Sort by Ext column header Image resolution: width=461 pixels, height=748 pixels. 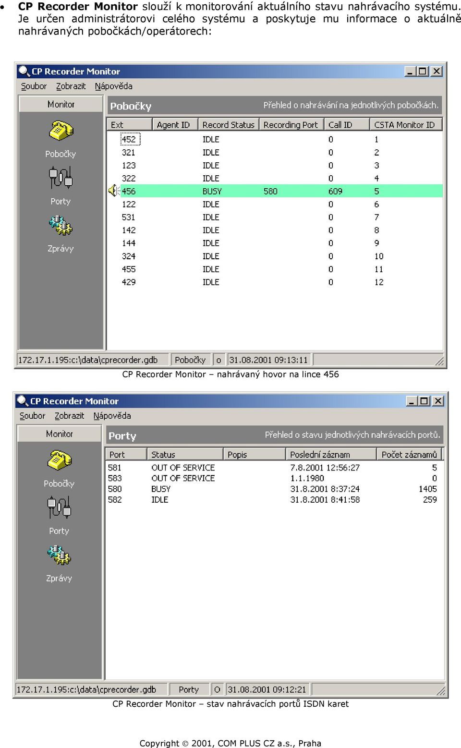[129, 125]
